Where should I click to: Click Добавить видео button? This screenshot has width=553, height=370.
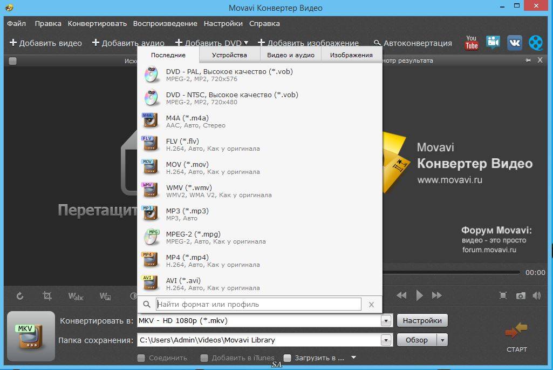(x=46, y=43)
